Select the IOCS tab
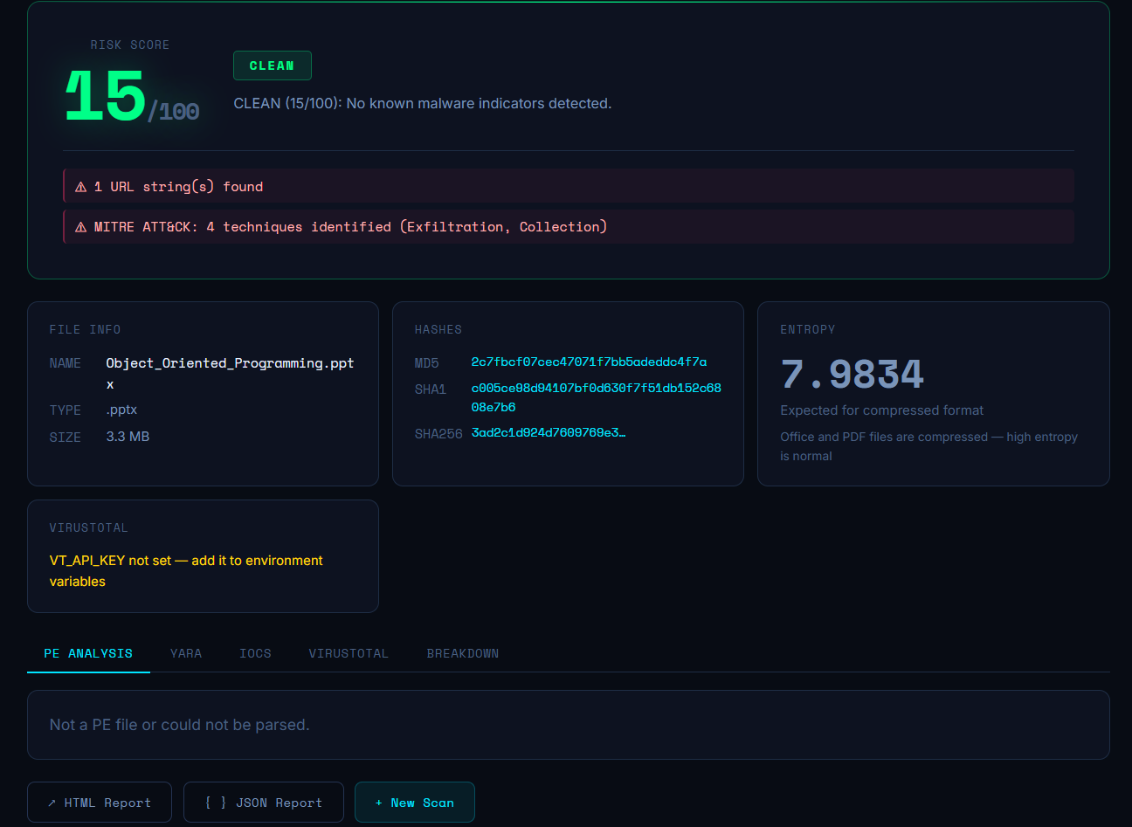Image resolution: width=1132 pixels, height=827 pixels. (x=255, y=653)
